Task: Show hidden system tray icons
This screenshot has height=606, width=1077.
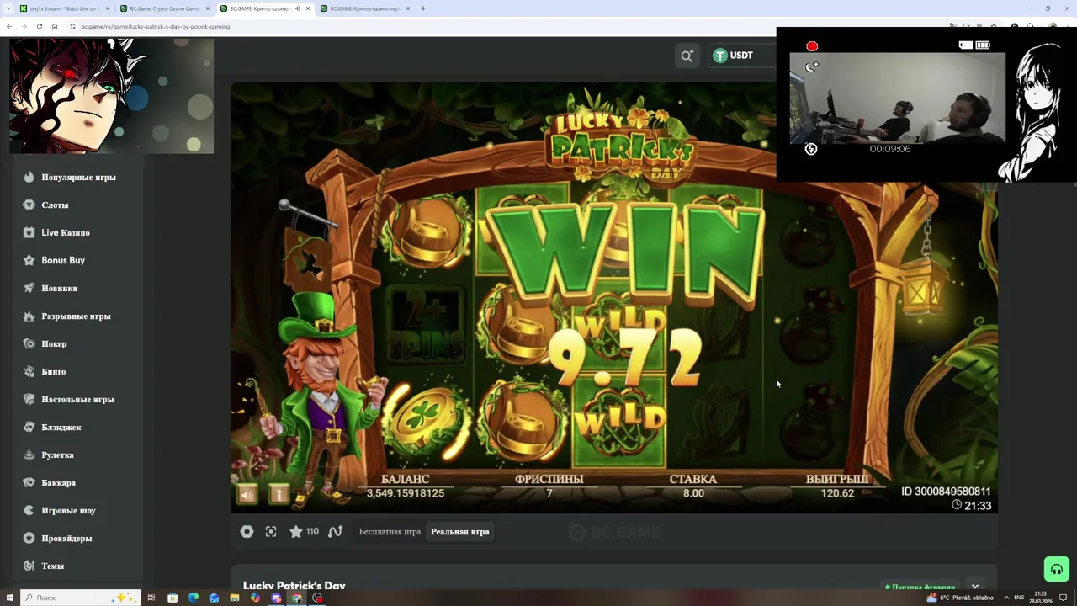Action: (x=1006, y=598)
